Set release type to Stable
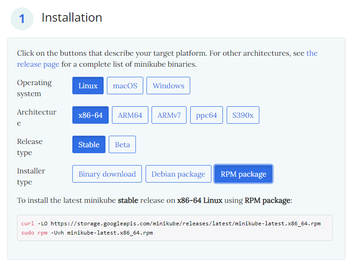 [x=89, y=144]
